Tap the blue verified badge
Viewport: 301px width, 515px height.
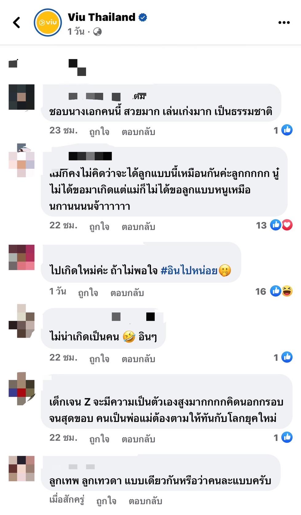point(143,18)
